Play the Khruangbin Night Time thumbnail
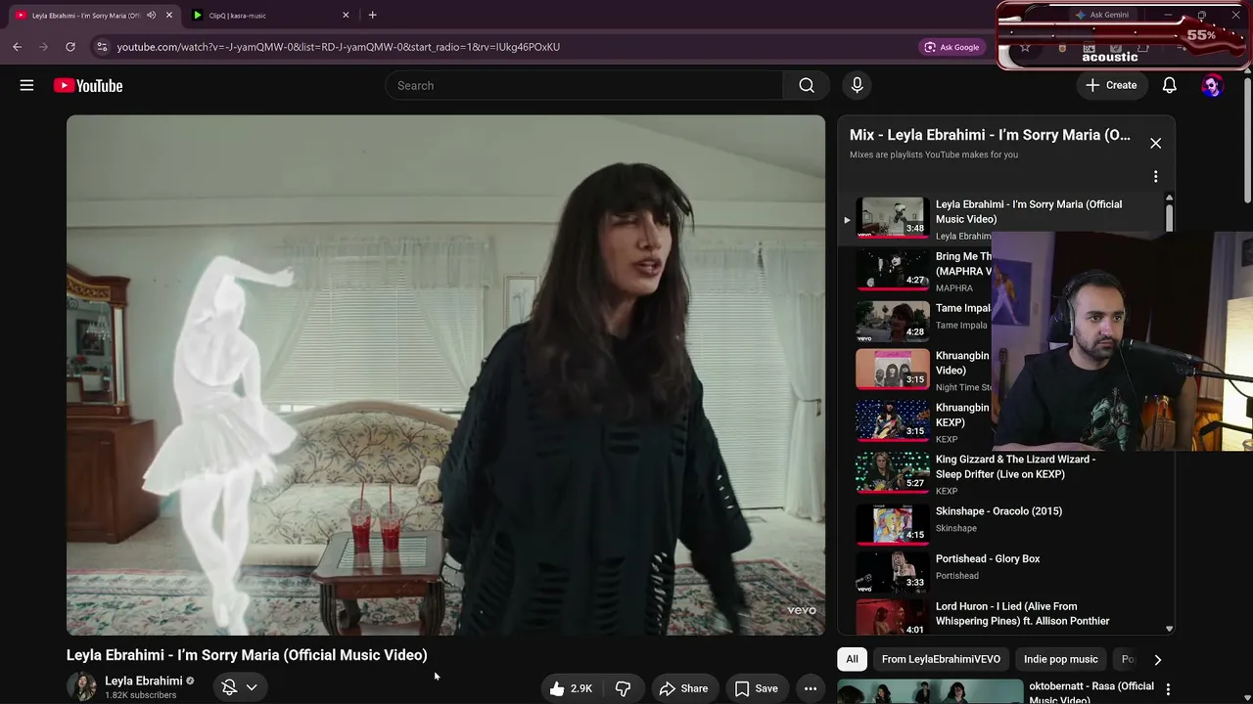1253x704 pixels. [893, 370]
